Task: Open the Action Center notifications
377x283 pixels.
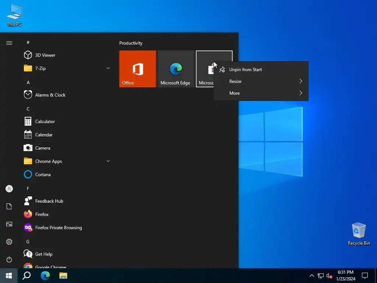Action: (365, 276)
